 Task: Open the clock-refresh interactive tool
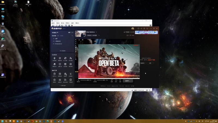[x=71, y=65]
